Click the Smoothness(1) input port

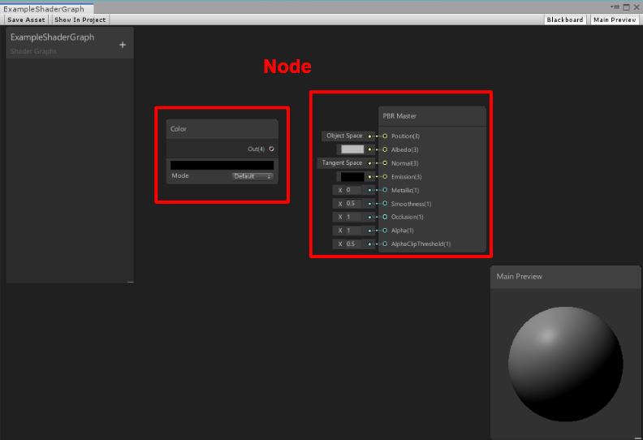[x=385, y=204]
